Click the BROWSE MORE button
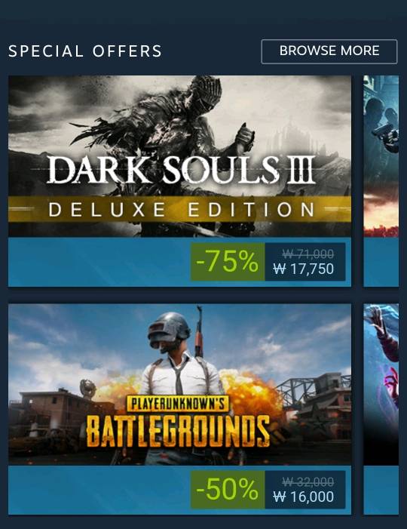Viewport: 407px width, 529px height. [329, 51]
